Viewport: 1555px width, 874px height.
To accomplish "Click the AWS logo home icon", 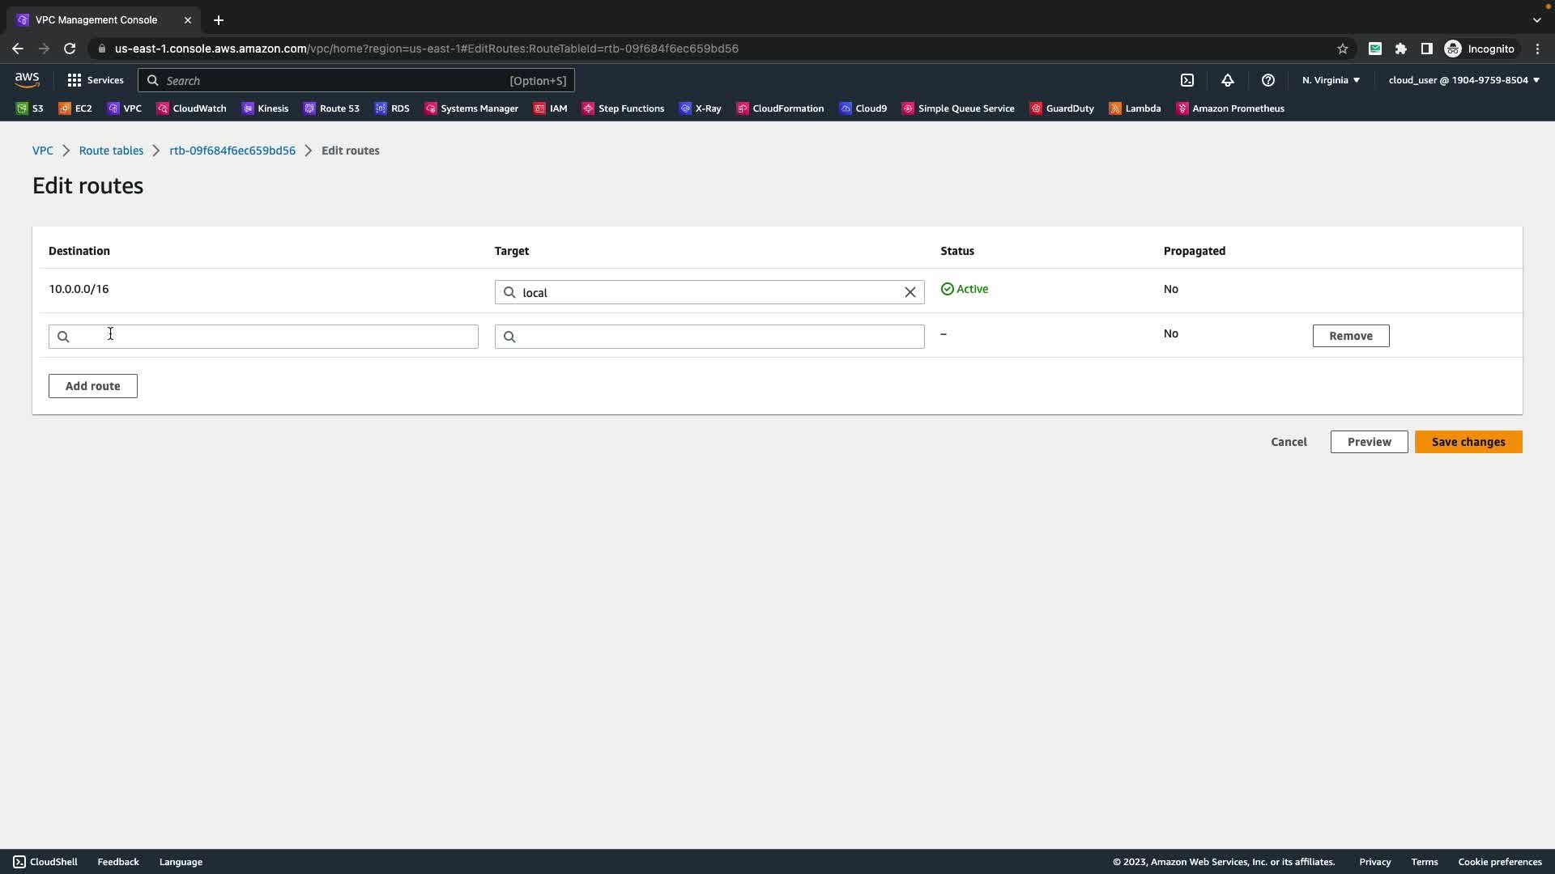I will click(x=27, y=79).
